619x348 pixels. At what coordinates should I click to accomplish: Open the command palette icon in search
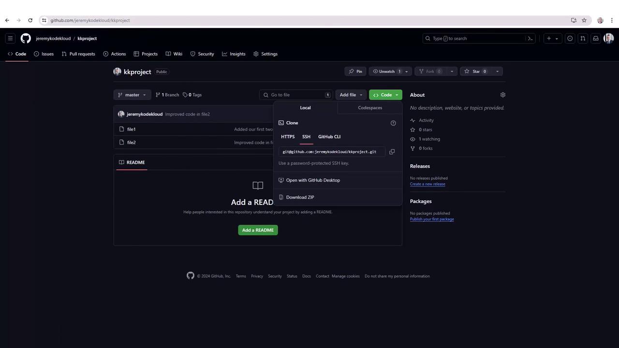point(531,39)
